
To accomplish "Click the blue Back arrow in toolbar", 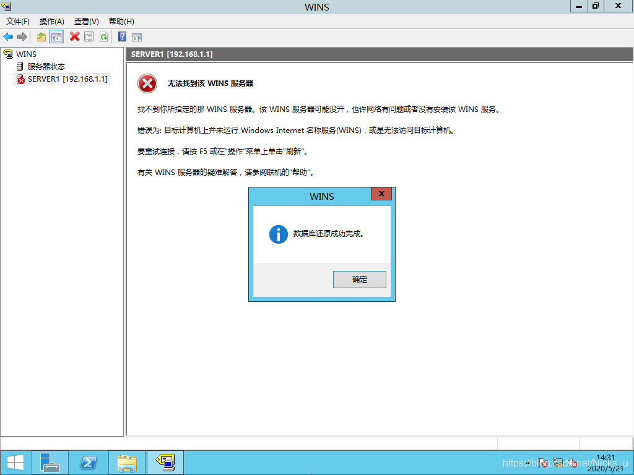I will click(x=8, y=37).
